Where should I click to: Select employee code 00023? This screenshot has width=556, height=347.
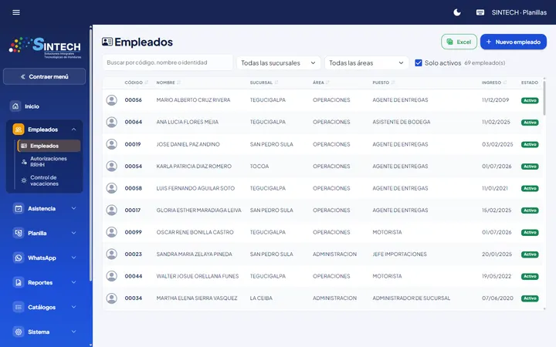pos(133,254)
